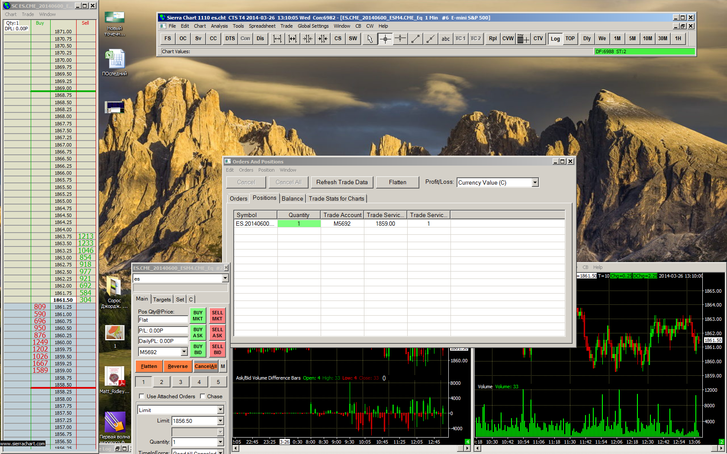Viewport: 727px width, 454px height.
Task: Open the Global Settings menu
Action: click(313, 26)
